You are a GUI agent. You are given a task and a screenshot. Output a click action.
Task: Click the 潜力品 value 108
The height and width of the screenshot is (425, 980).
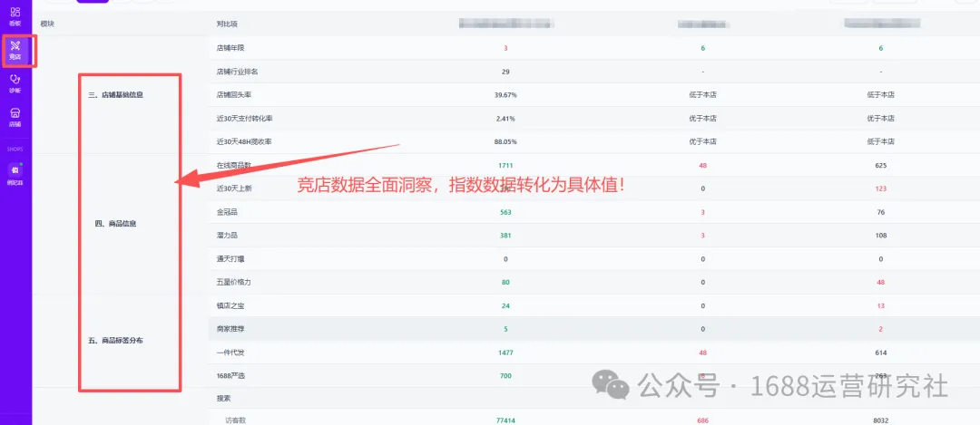pos(880,236)
